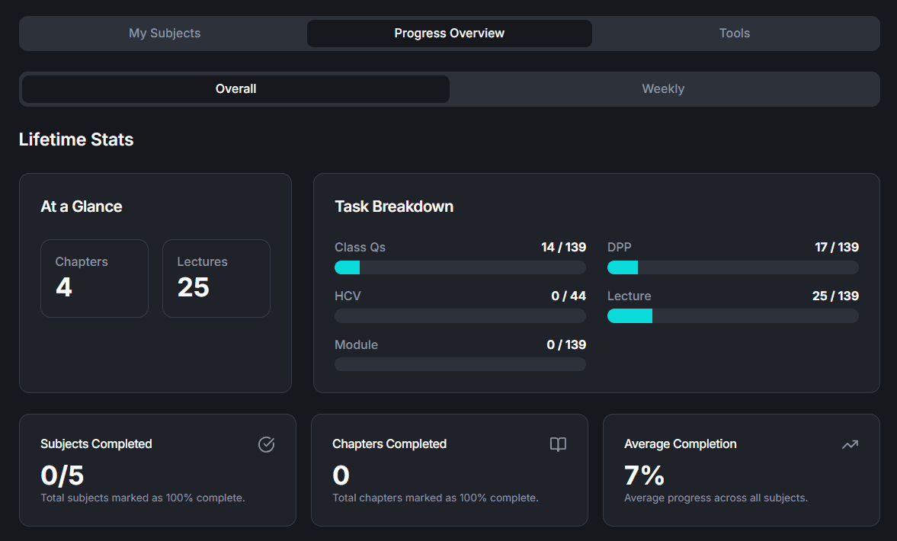
Task: Open the Tools tab
Action: click(x=733, y=33)
